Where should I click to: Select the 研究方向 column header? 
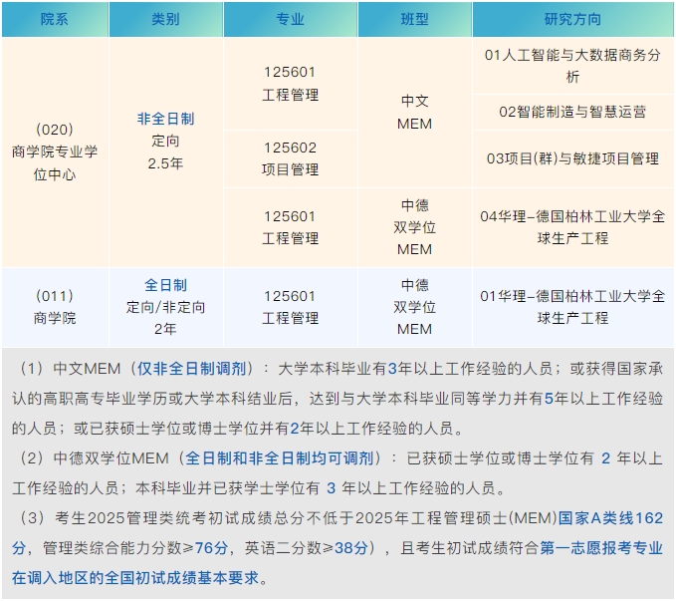tap(572, 19)
